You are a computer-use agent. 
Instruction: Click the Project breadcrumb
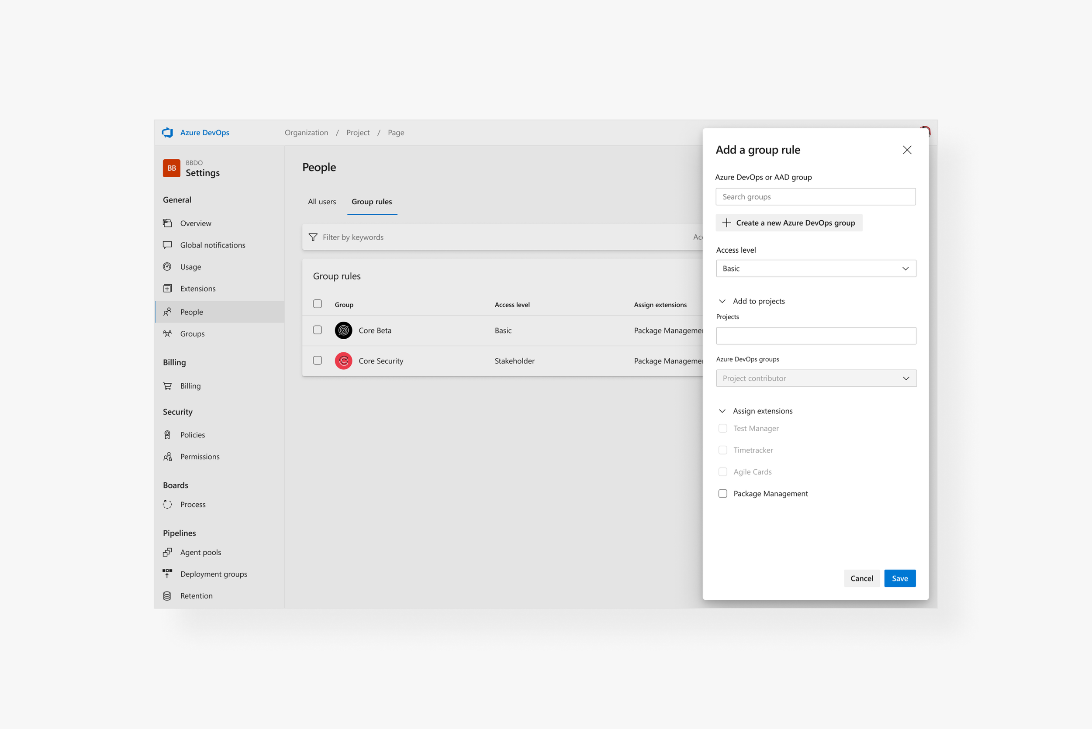click(358, 133)
